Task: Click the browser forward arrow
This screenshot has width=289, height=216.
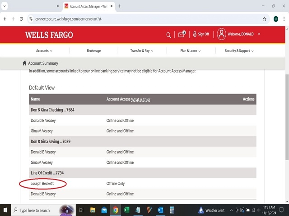Action: click(x=13, y=19)
